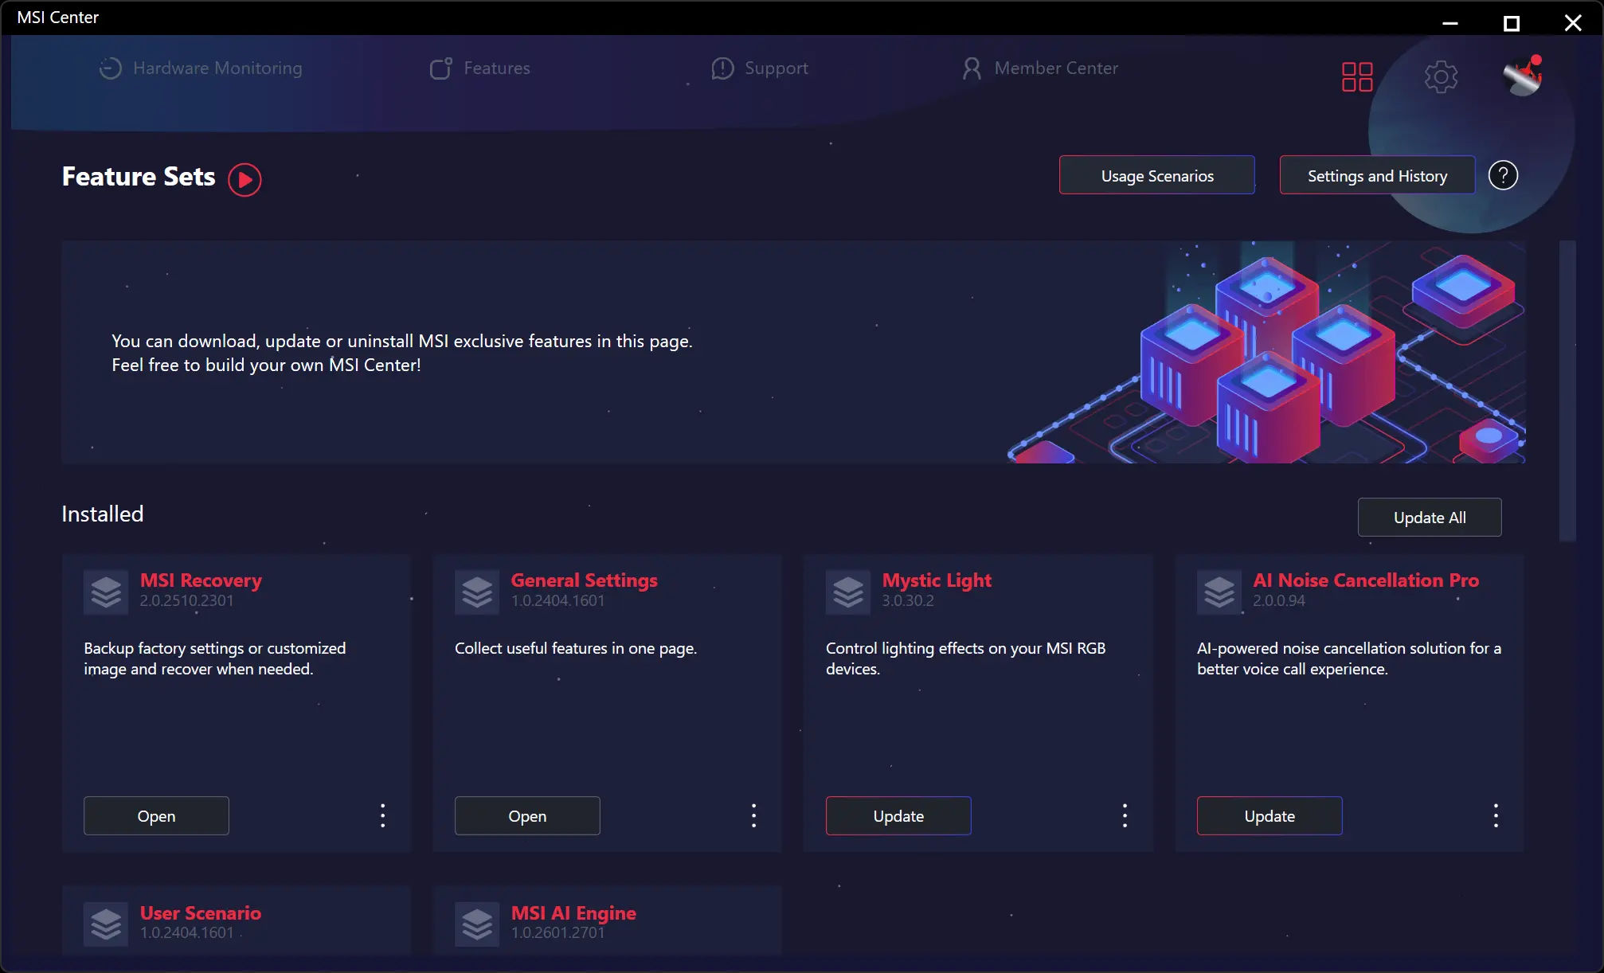Click the Installed section heading
This screenshot has height=973, width=1604.
103,514
